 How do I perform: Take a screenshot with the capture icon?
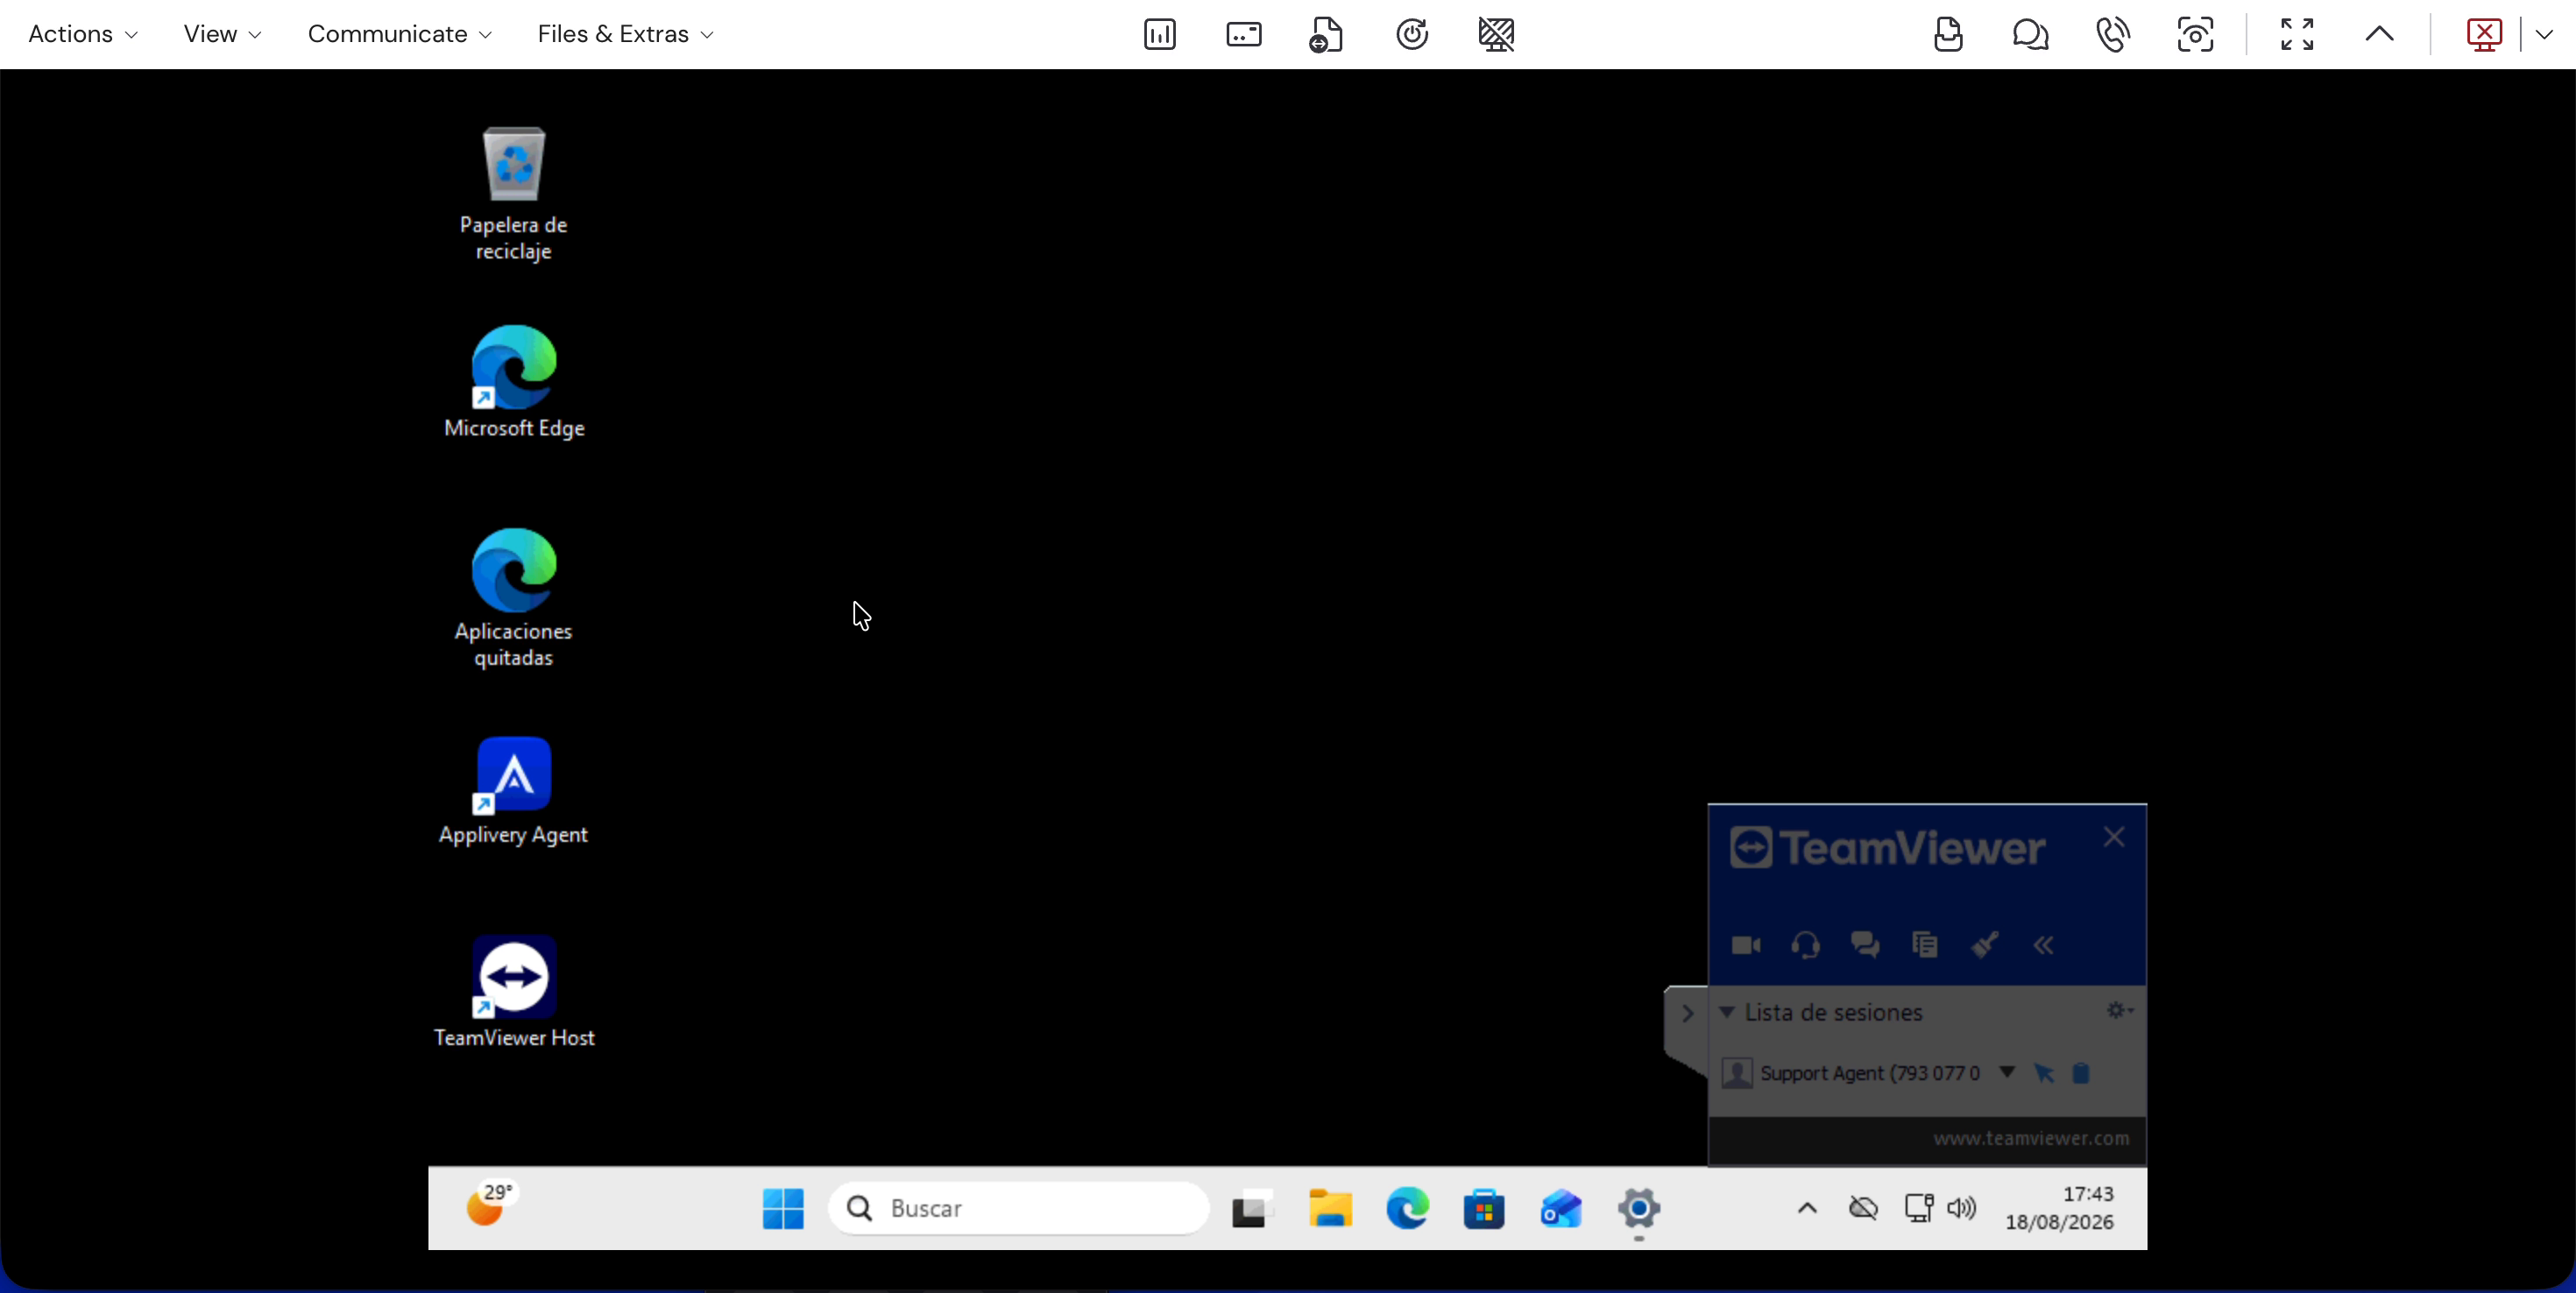click(2195, 35)
